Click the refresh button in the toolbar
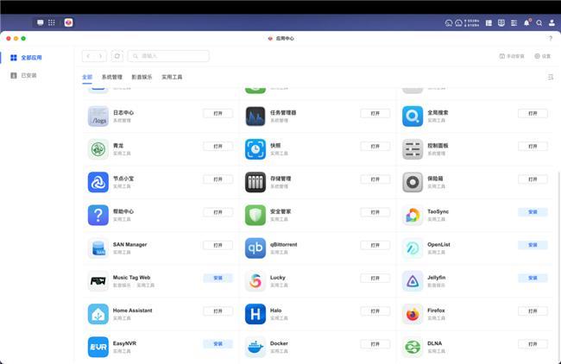Screen dimensions: 561x364 click(117, 56)
